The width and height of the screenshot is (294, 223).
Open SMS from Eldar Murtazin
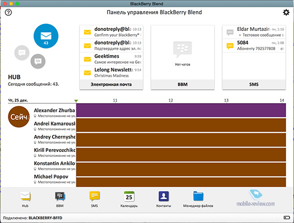(254, 32)
